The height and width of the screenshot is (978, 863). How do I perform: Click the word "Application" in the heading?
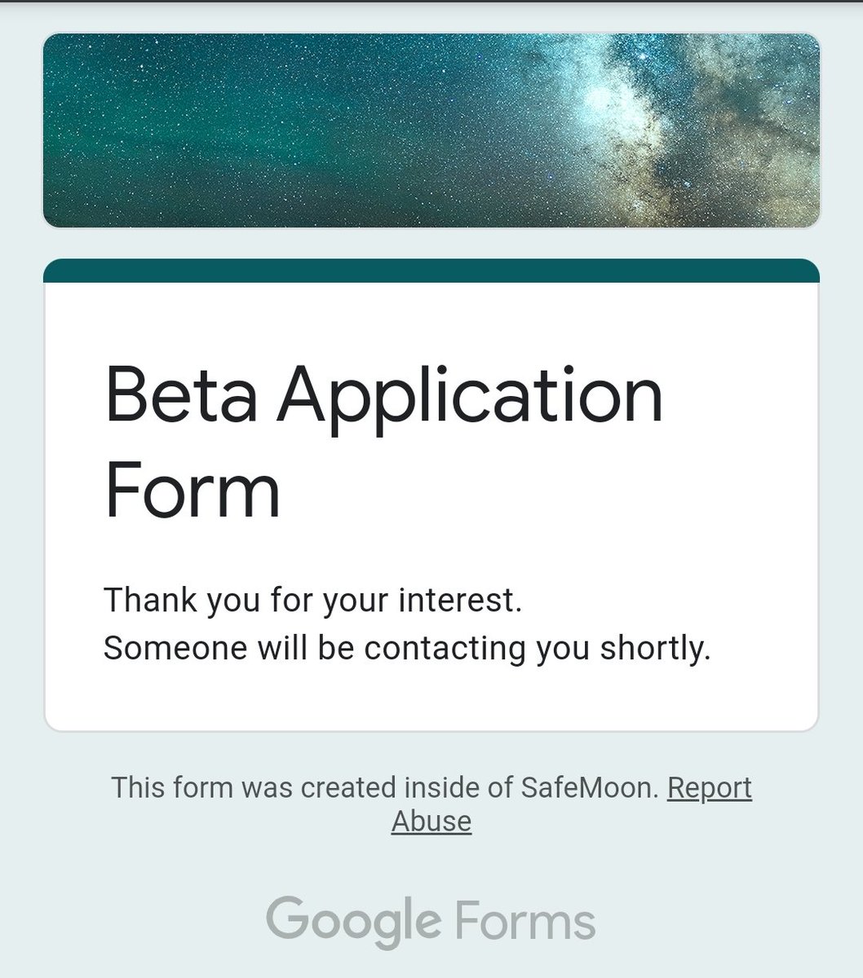(x=470, y=396)
